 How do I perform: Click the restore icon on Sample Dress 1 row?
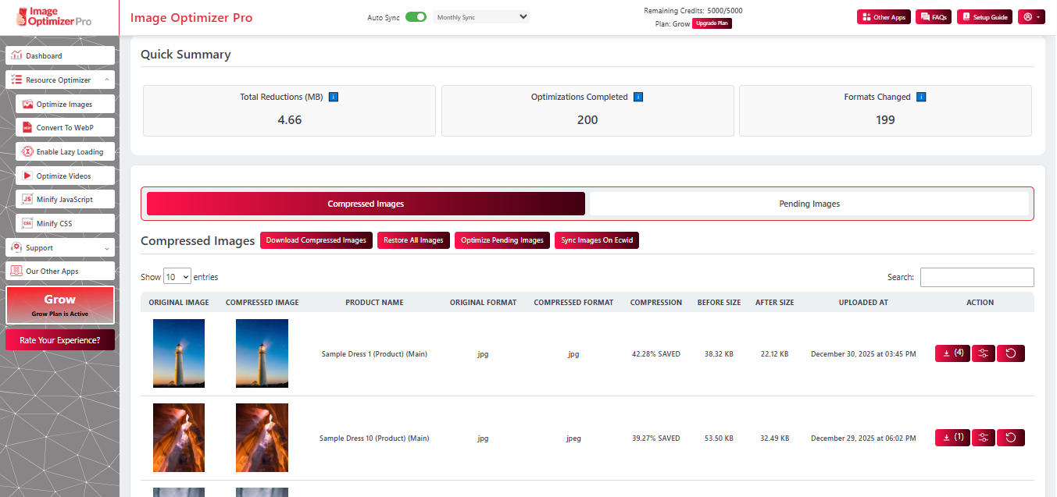click(x=1010, y=353)
